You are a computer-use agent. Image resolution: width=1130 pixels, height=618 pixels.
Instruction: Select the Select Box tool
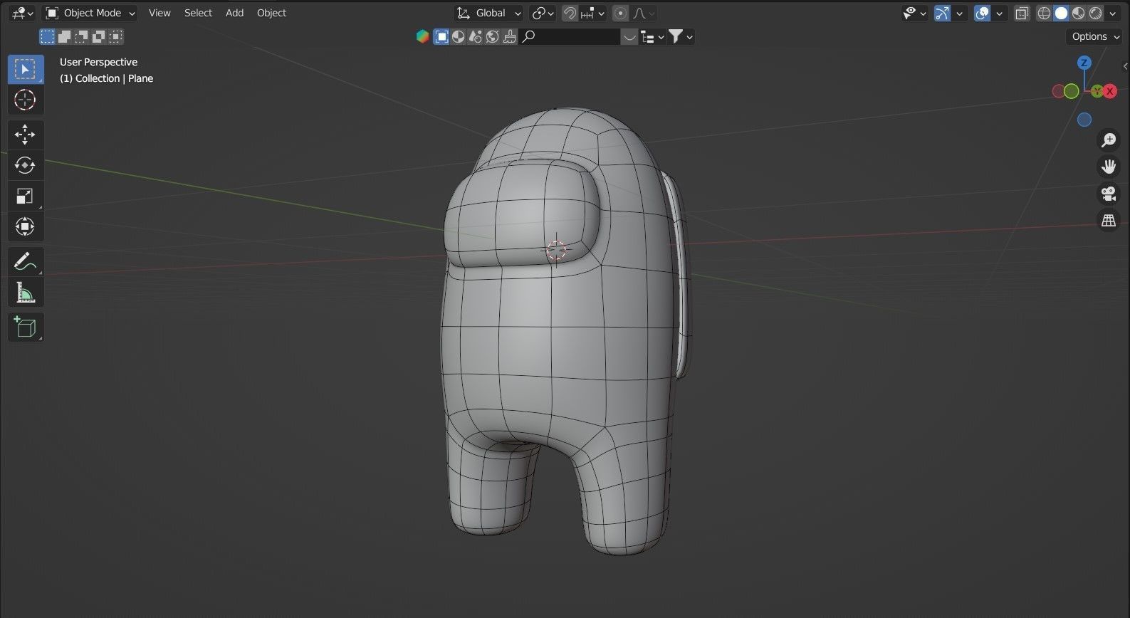pos(25,69)
